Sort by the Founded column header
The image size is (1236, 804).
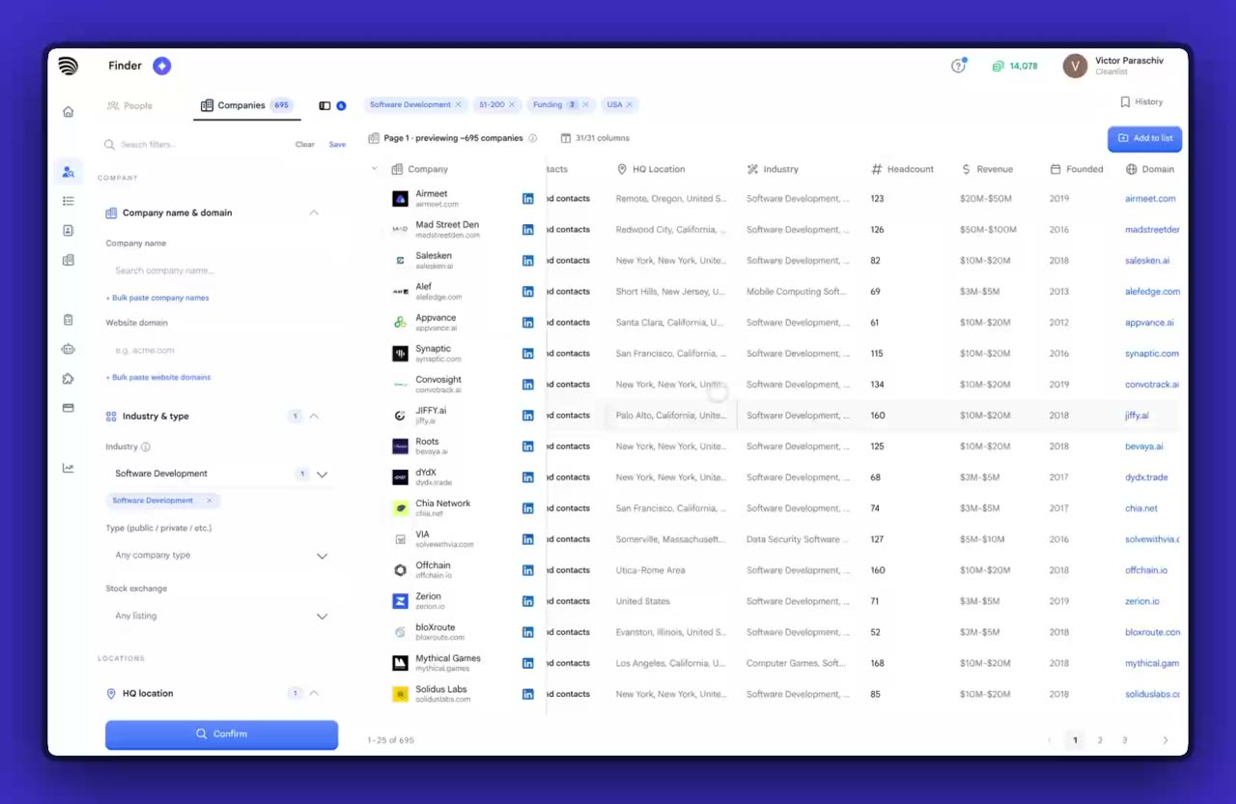click(x=1077, y=169)
